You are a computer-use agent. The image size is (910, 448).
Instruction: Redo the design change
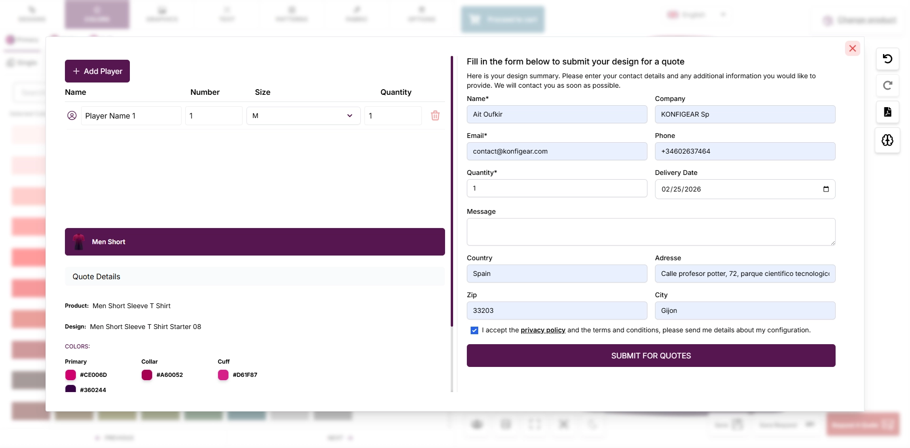pyautogui.click(x=887, y=86)
